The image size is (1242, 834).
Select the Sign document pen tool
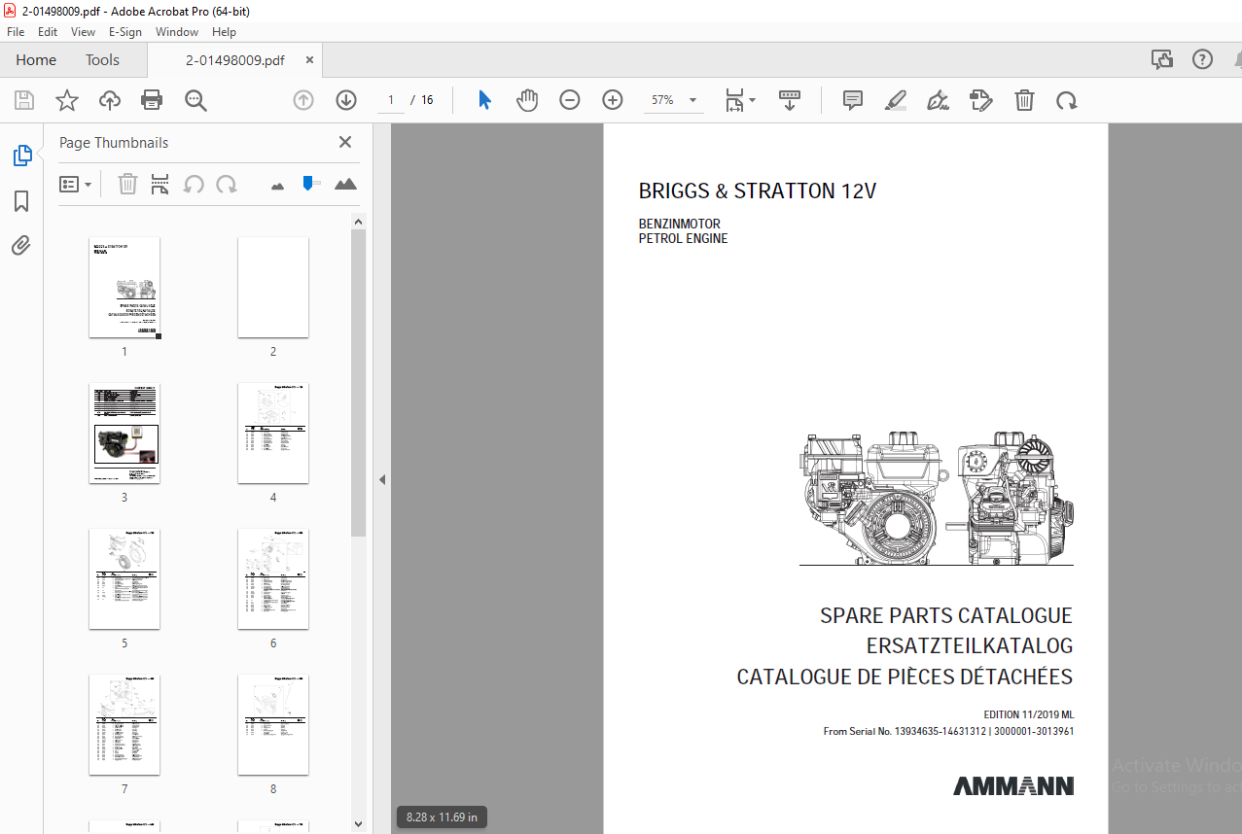coord(939,100)
